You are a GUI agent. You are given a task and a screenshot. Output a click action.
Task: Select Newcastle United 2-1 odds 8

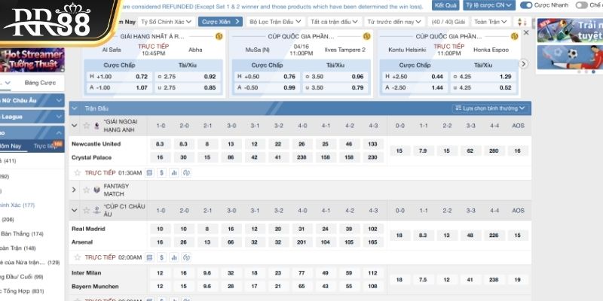pos(208,144)
